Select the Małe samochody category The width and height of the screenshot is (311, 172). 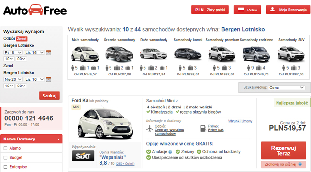click(85, 57)
